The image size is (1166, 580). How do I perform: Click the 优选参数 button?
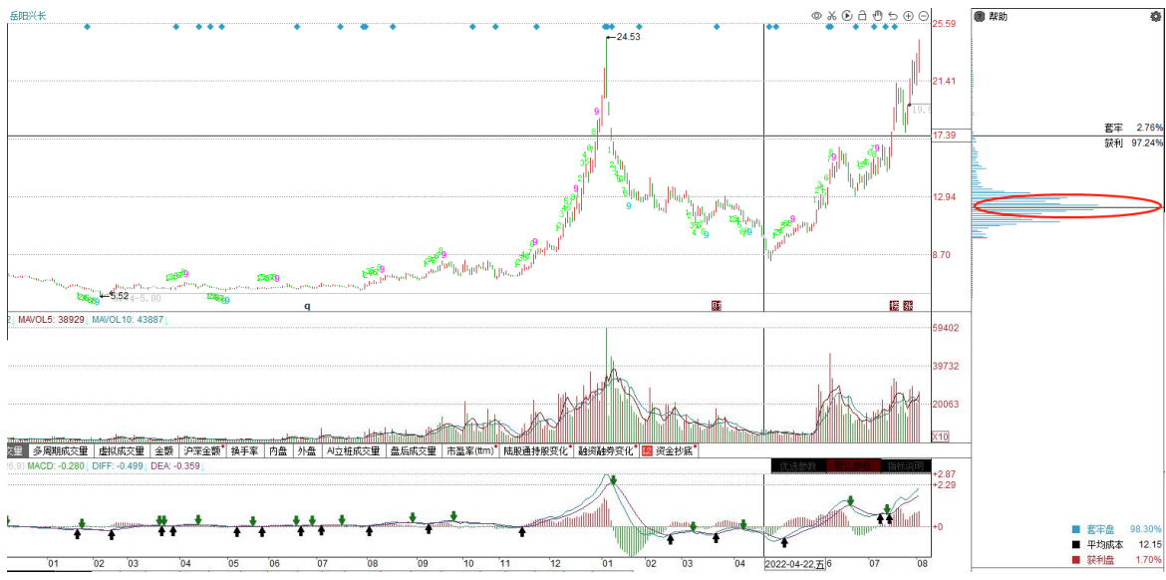click(x=797, y=465)
